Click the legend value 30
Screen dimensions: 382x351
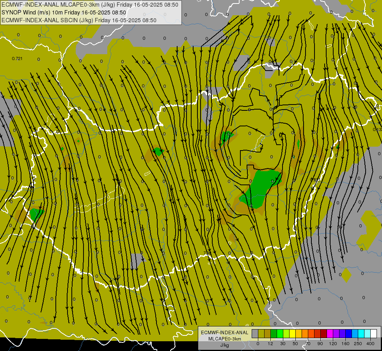pyautogui.click(x=283, y=344)
